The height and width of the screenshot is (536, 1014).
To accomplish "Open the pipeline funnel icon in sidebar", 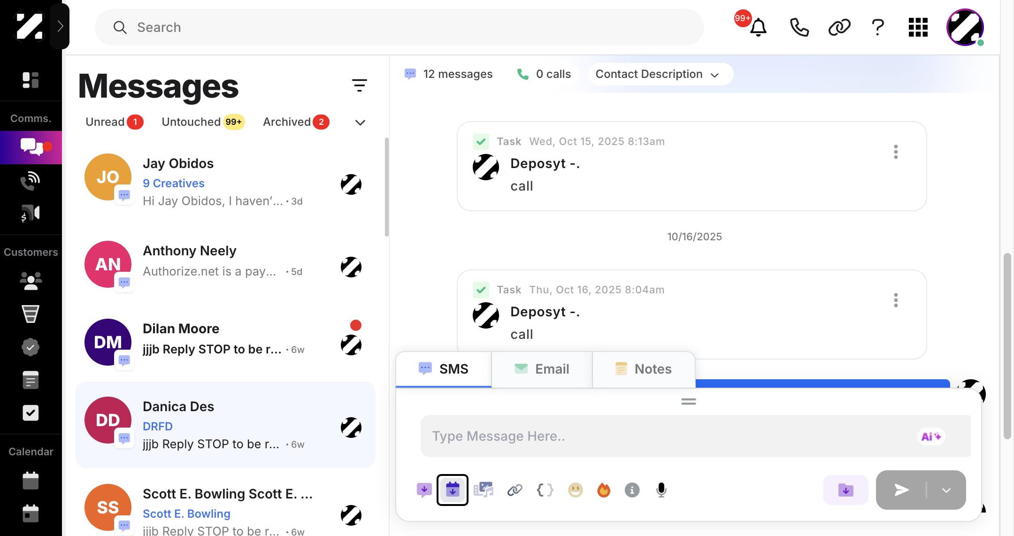I will click(31, 314).
